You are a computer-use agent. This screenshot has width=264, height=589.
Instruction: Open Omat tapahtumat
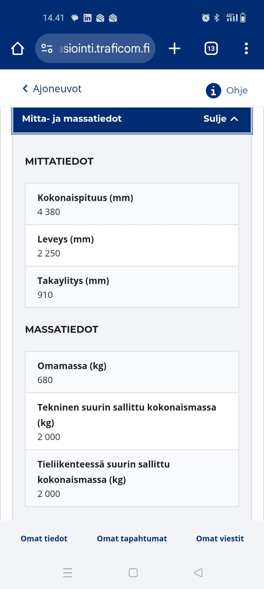(x=132, y=538)
